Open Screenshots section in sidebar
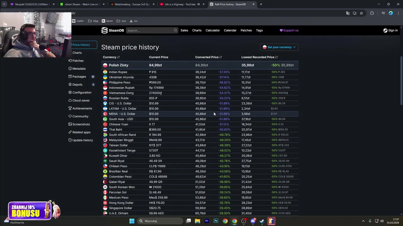Viewport: 403px width, 226px height. click(79, 124)
